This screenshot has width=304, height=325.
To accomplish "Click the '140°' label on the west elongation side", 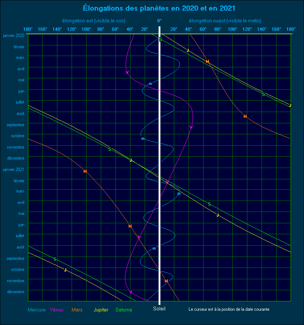I will (262, 29).
